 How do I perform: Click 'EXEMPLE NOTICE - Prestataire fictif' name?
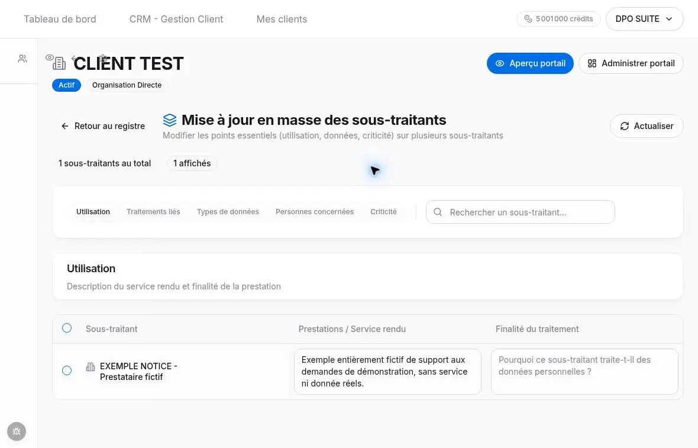coord(138,372)
